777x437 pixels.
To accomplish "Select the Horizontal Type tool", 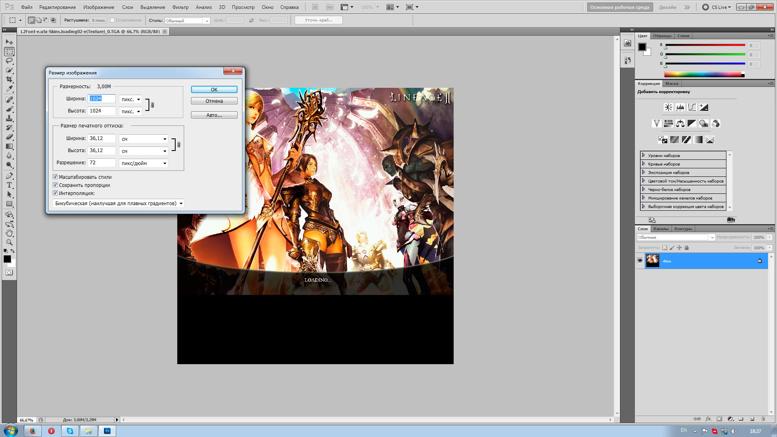I will point(9,185).
